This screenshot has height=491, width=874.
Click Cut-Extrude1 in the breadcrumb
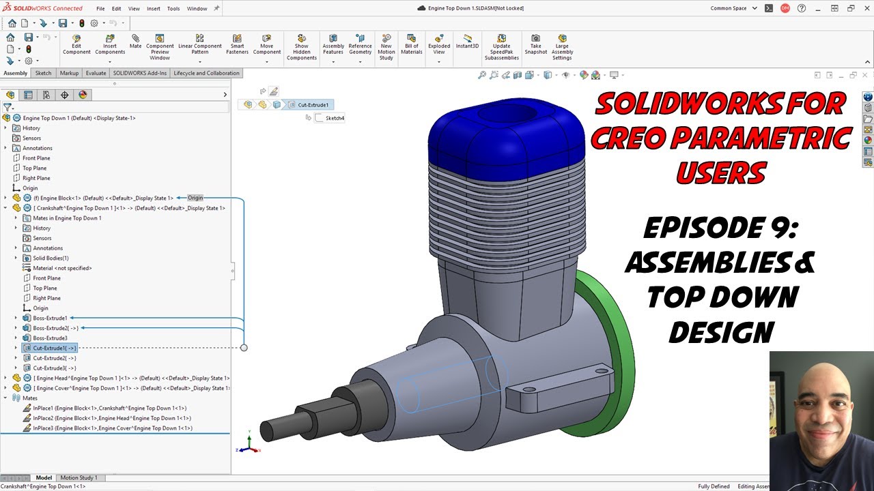click(x=313, y=105)
